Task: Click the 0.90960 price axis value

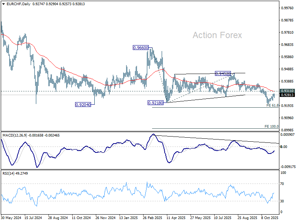Action: [287, 118]
